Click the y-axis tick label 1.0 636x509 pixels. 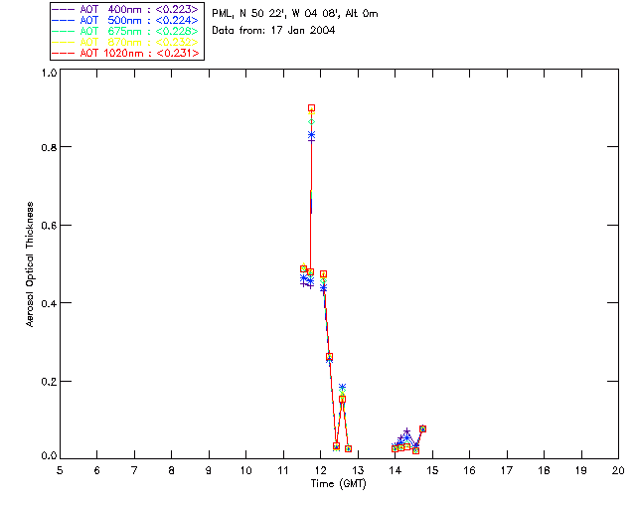[49, 73]
